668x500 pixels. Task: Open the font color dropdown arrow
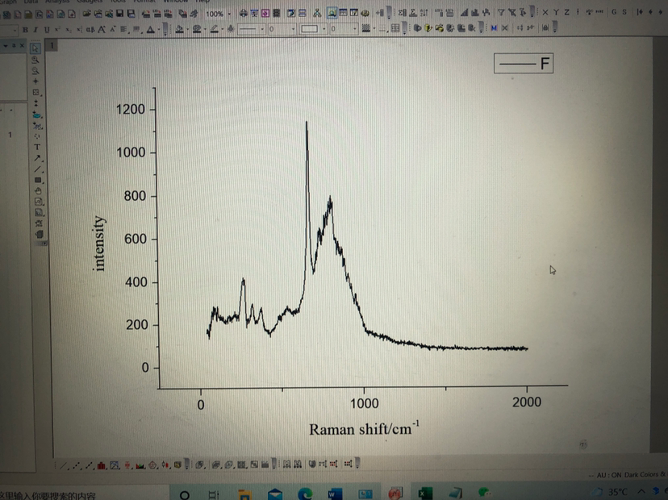[158, 29]
